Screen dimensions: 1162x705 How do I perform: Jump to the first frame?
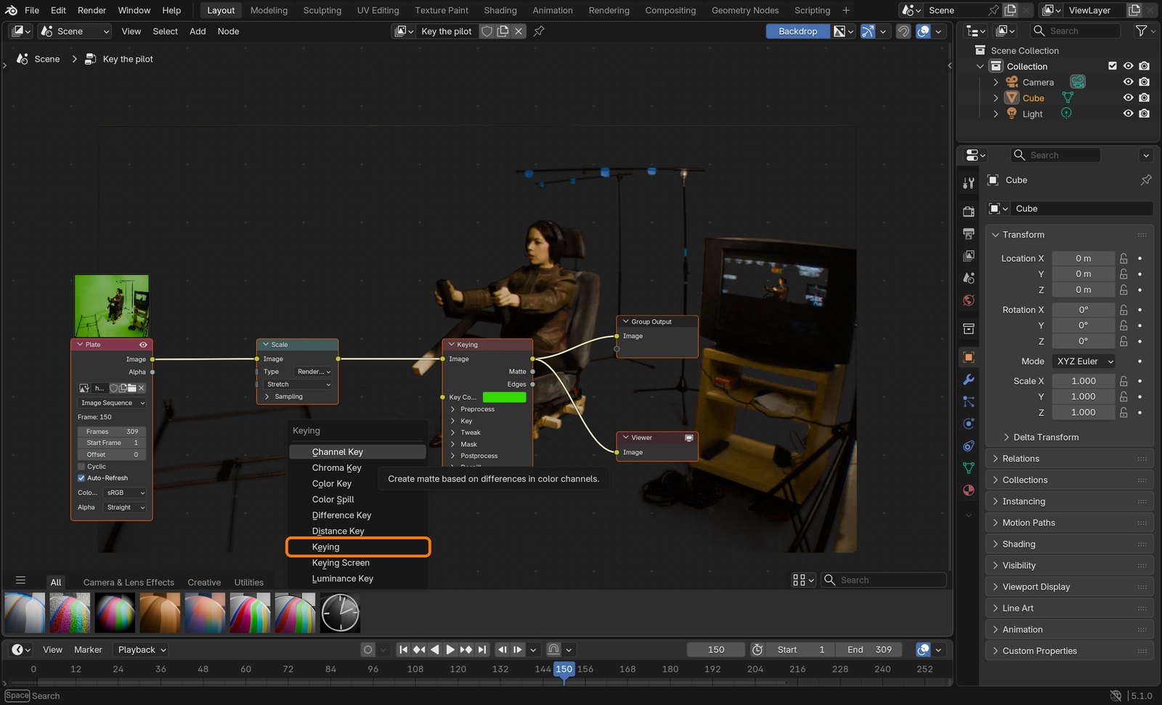(x=403, y=650)
